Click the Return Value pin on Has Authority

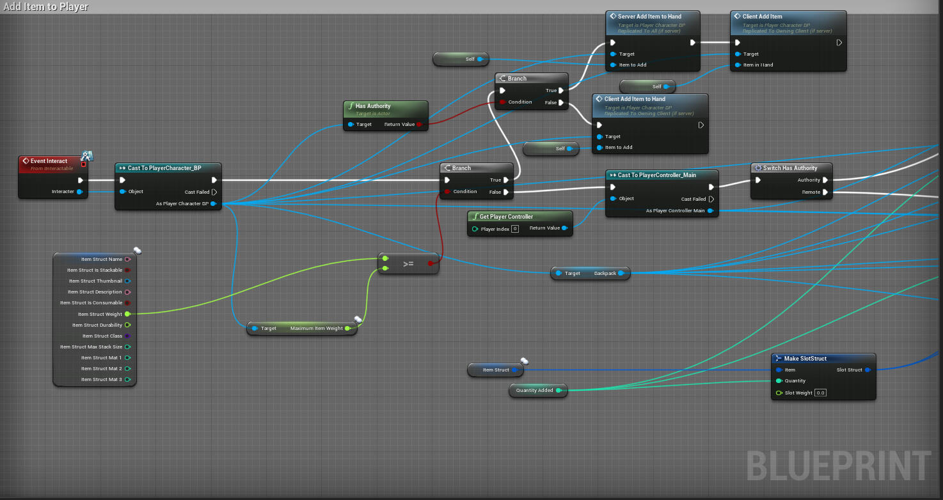(419, 125)
